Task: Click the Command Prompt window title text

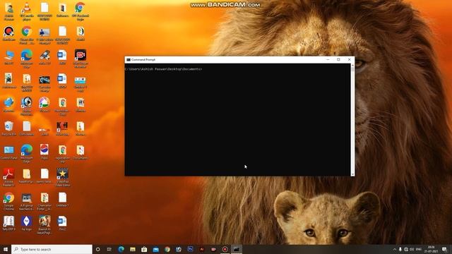Action: click(143, 59)
